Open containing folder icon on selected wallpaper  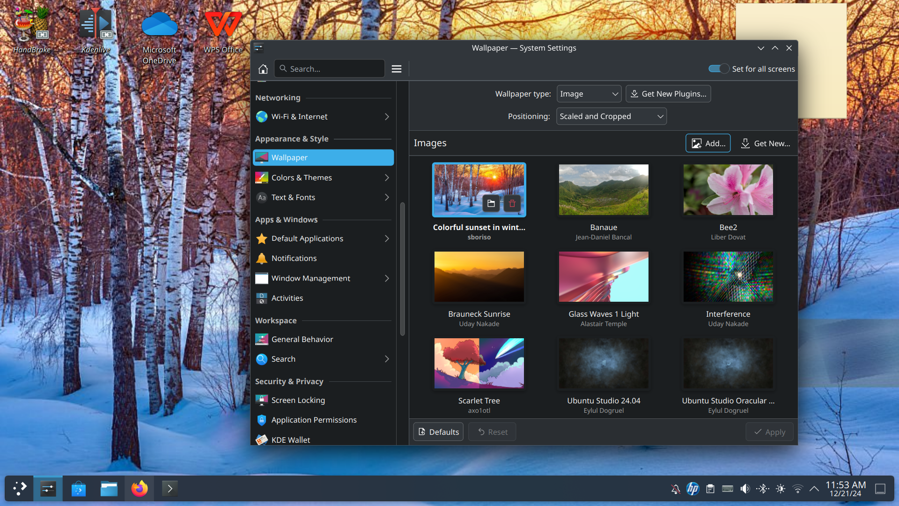(491, 203)
